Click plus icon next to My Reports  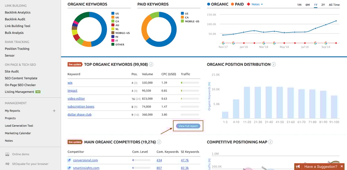click(54, 111)
